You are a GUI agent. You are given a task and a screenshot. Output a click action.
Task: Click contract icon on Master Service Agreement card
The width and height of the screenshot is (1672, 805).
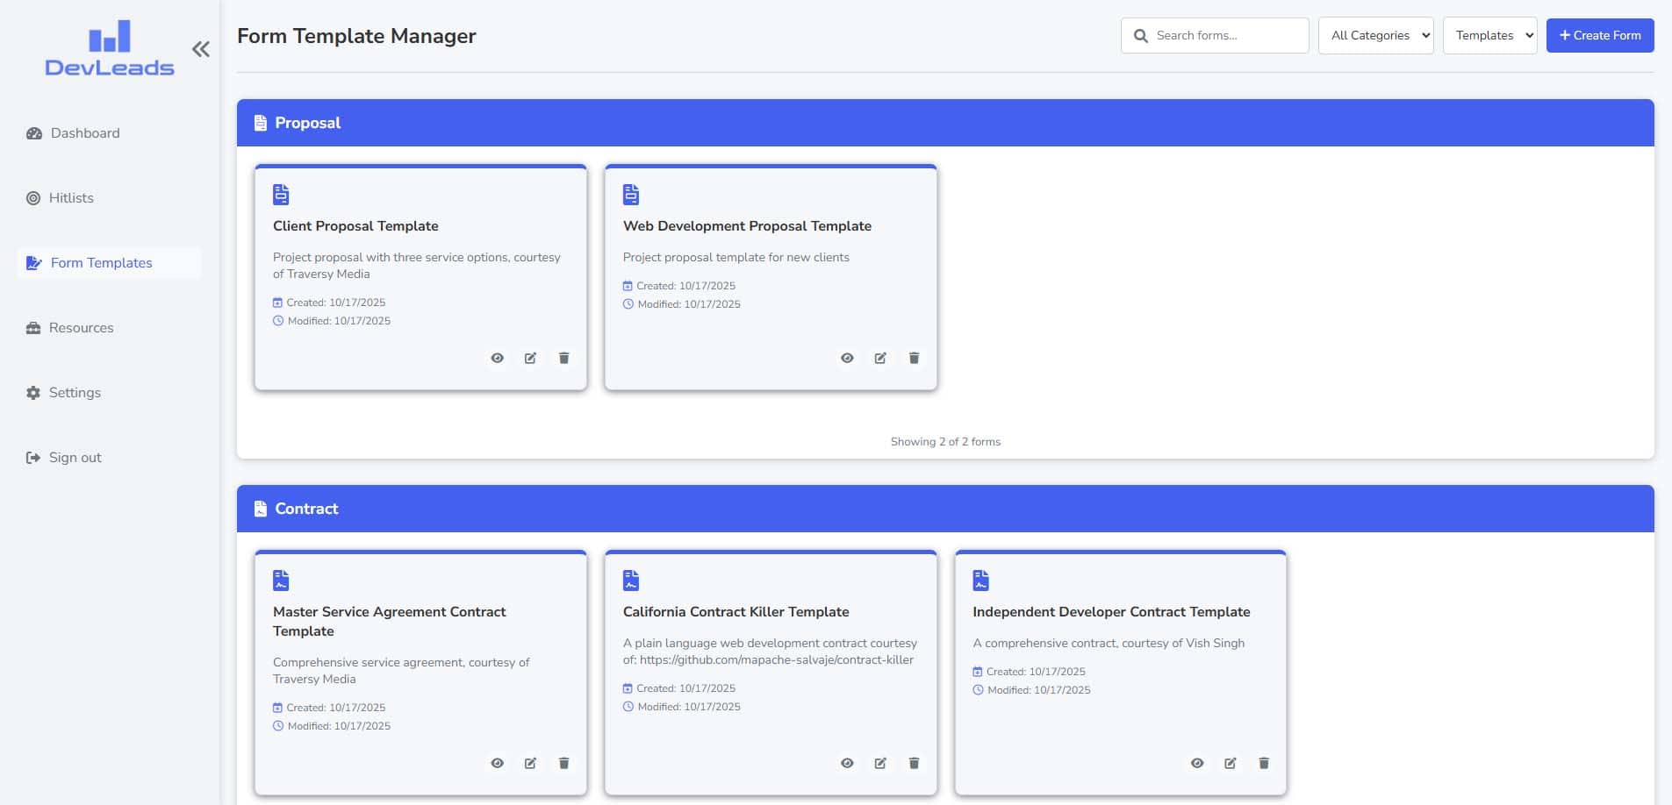click(281, 580)
